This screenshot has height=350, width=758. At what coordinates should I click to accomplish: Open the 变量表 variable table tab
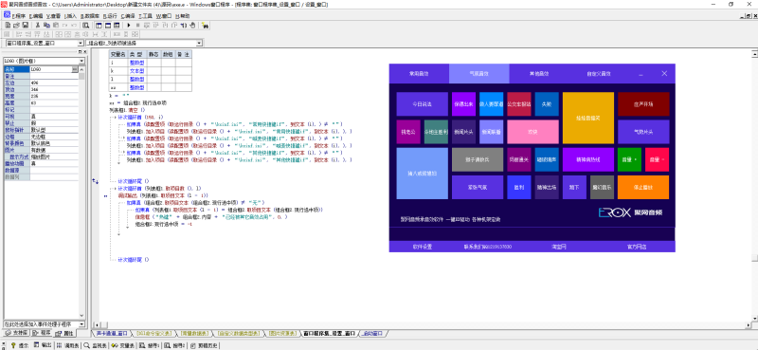click(x=122, y=345)
